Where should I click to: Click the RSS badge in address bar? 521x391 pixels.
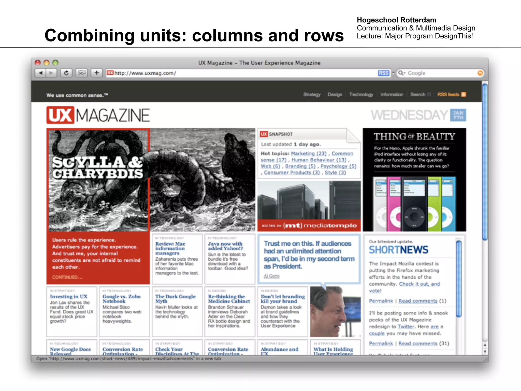click(384, 73)
